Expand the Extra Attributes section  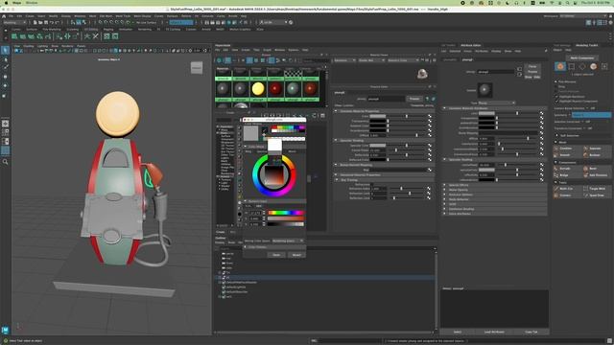tap(445, 214)
